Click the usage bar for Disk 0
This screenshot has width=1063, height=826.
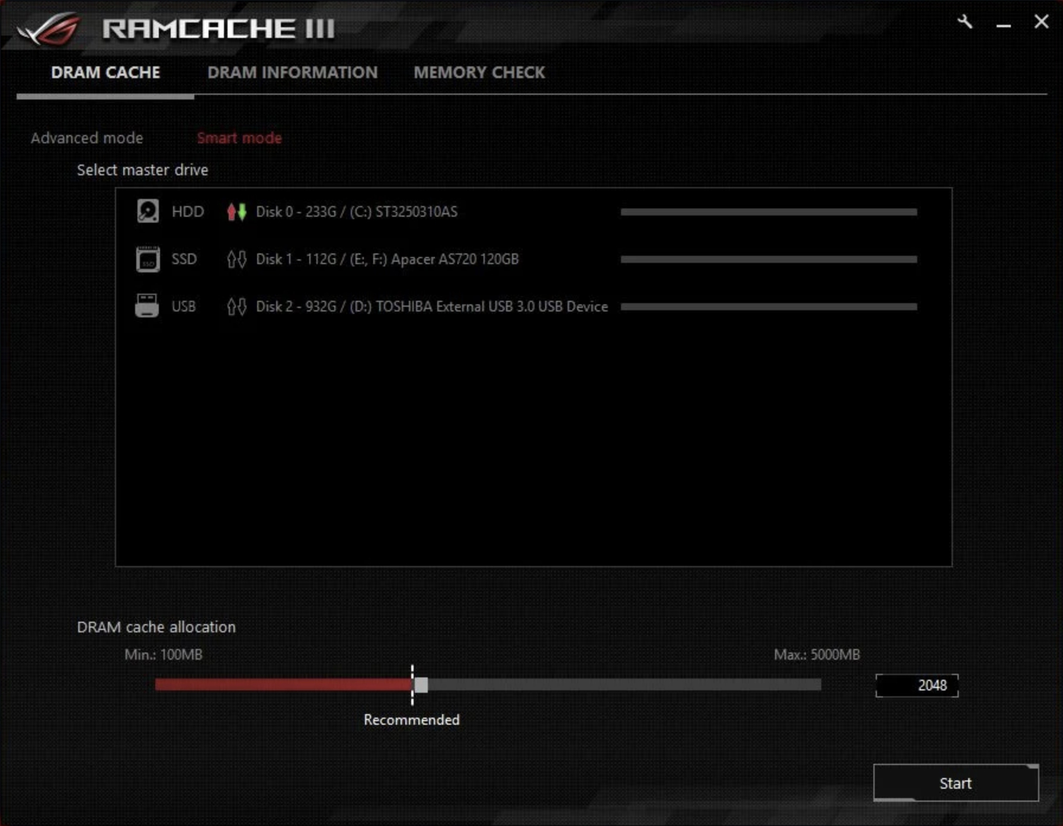coord(769,211)
